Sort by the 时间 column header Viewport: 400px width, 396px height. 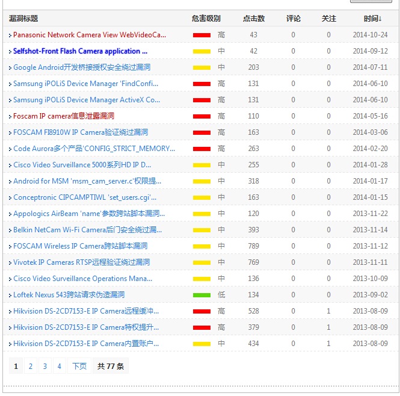pos(372,19)
